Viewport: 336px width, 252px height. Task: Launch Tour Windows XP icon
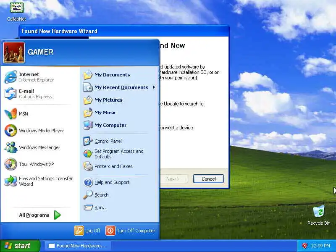pyautogui.click(x=10, y=164)
